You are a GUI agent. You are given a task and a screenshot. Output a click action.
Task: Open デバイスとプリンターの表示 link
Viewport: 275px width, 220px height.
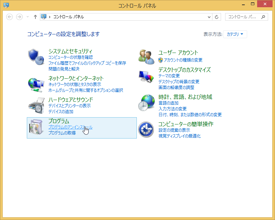(x=69, y=106)
